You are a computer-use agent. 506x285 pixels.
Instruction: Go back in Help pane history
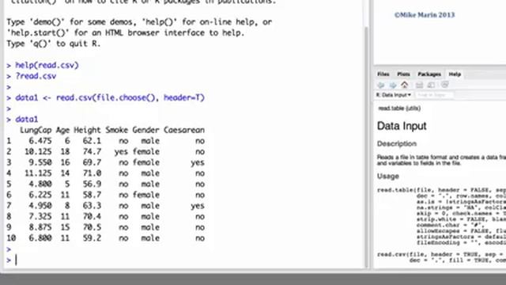pos(381,85)
